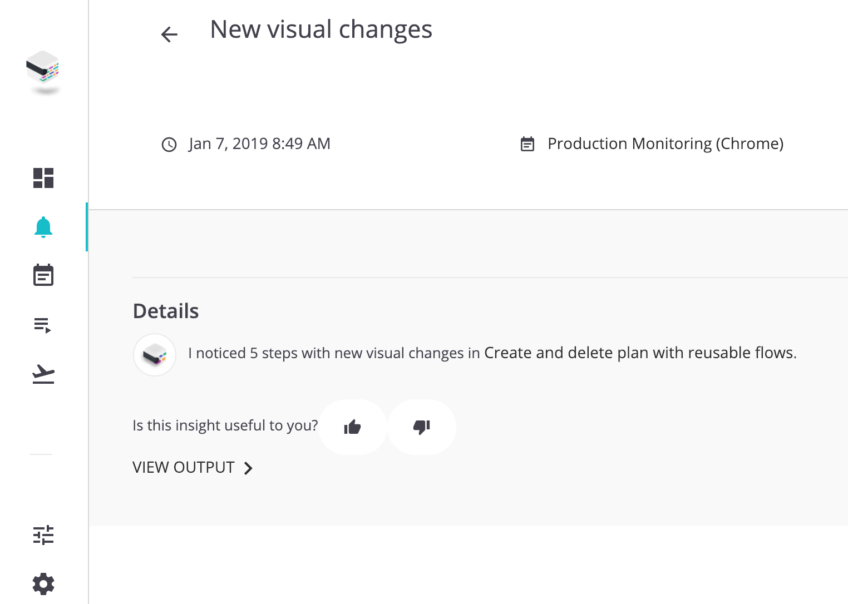Mark insight useful with thumbs up
This screenshot has height=604, width=848.
click(x=353, y=427)
